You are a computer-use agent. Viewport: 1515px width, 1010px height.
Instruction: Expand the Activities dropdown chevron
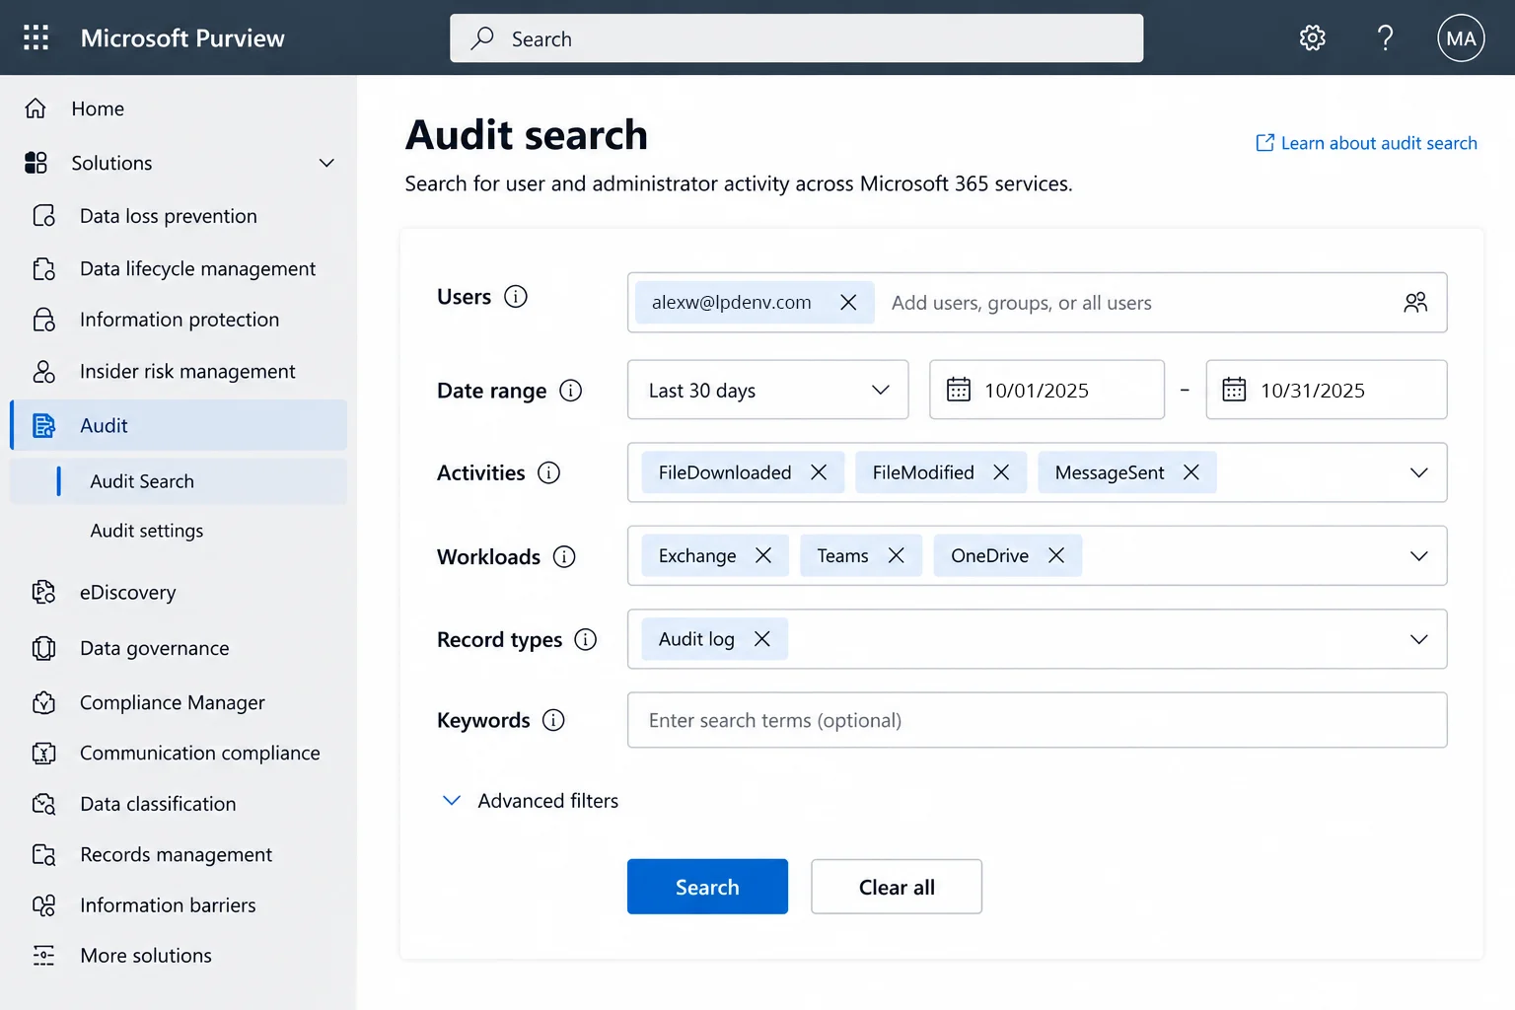click(1419, 472)
